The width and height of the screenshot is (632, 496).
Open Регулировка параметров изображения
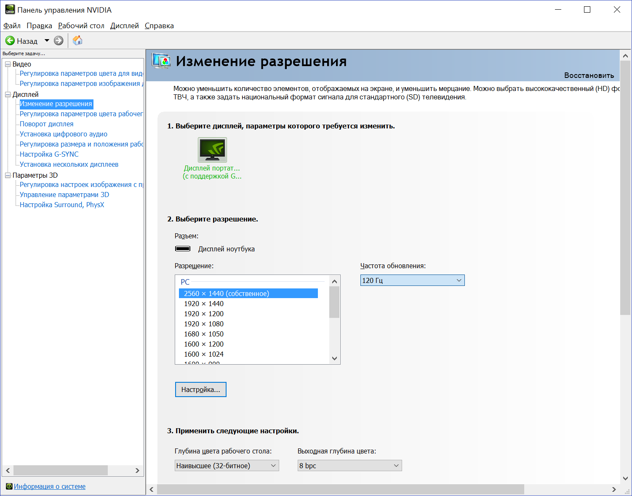click(81, 83)
